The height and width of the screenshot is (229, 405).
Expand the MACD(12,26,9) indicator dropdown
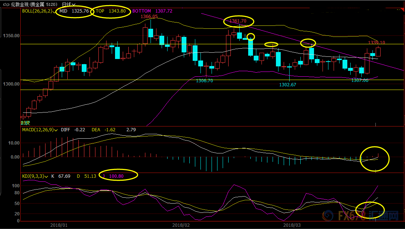pyautogui.click(x=55, y=130)
